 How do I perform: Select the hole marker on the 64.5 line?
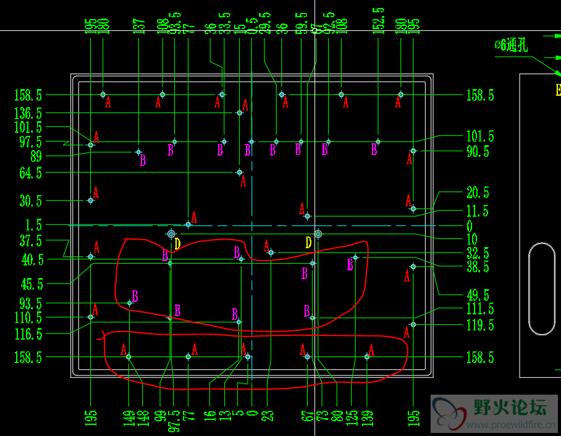click(240, 172)
